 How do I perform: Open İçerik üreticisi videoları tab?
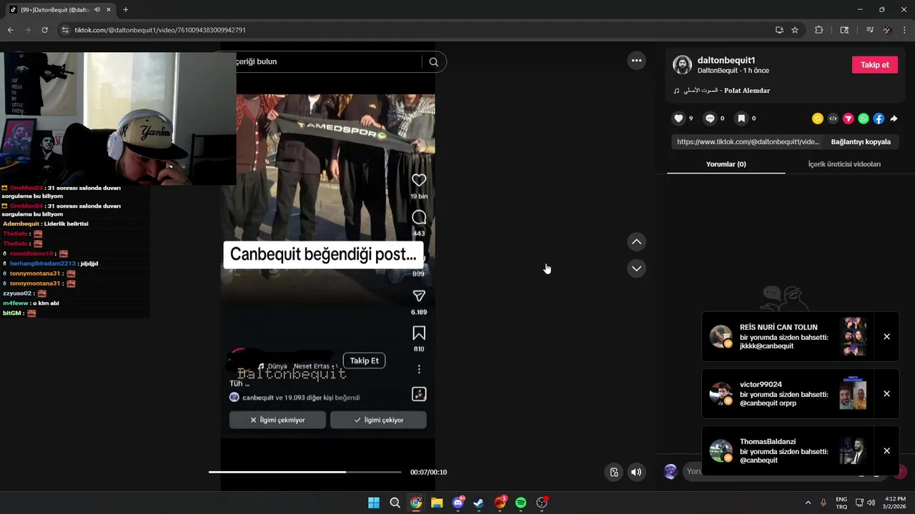point(844,164)
